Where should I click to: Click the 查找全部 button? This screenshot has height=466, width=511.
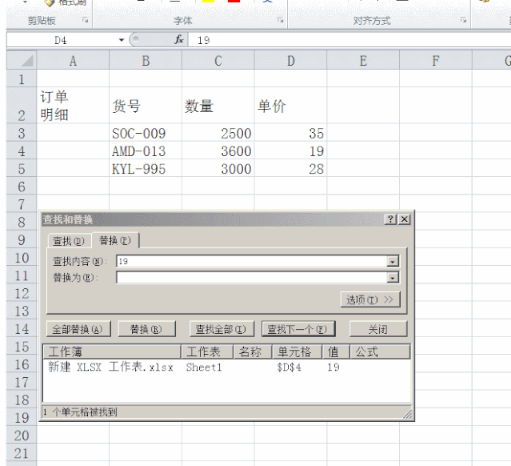222,329
